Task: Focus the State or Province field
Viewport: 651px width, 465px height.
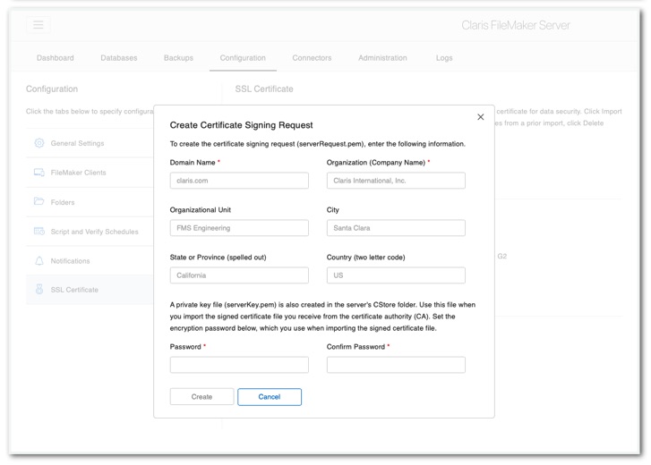Action: [x=239, y=275]
